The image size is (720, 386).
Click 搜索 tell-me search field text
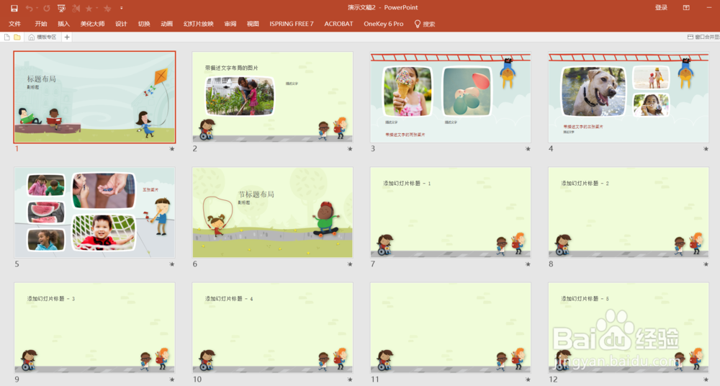coord(429,24)
